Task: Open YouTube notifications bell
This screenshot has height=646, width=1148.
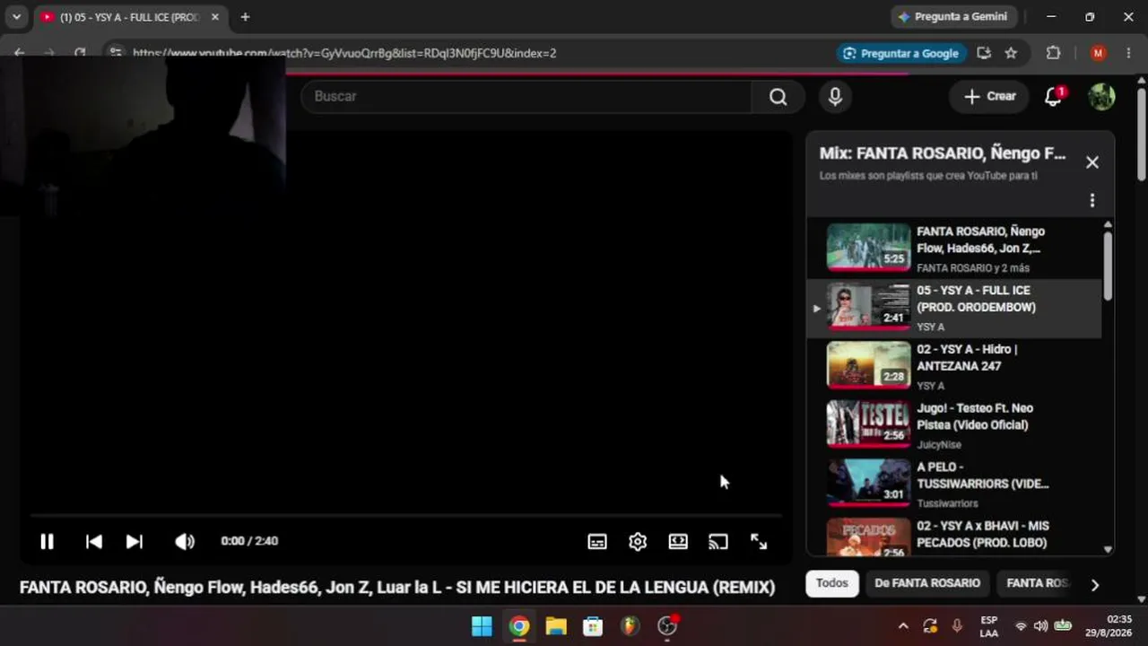Action: pyautogui.click(x=1054, y=97)
